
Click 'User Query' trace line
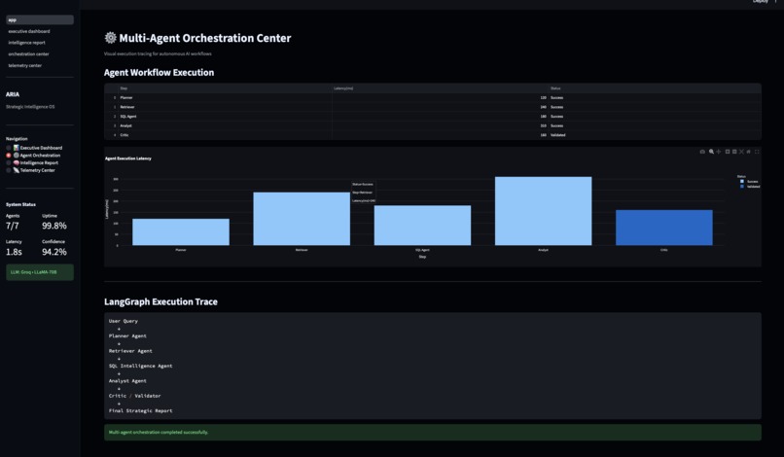(123, 321)
